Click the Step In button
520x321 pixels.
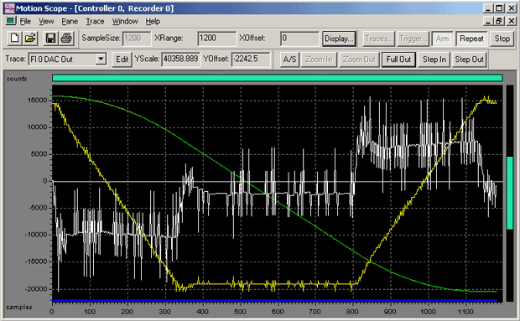pyautogui.click(x=434, y=60)
